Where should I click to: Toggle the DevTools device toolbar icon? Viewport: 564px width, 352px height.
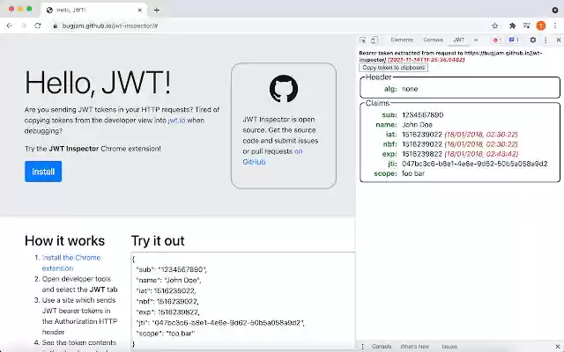pos(374,40)
